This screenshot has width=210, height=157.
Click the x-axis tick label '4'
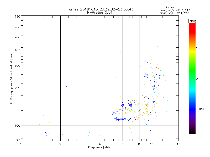point(100,144)
